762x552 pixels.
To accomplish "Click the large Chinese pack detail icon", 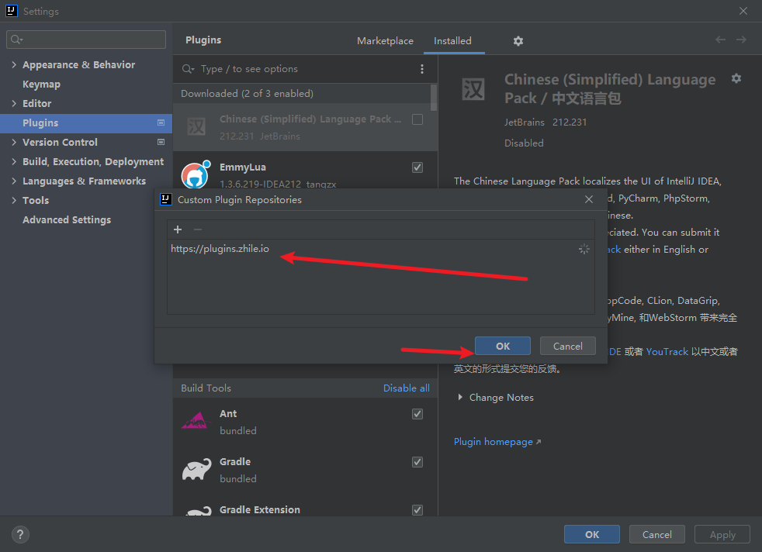I will (473, 89).
